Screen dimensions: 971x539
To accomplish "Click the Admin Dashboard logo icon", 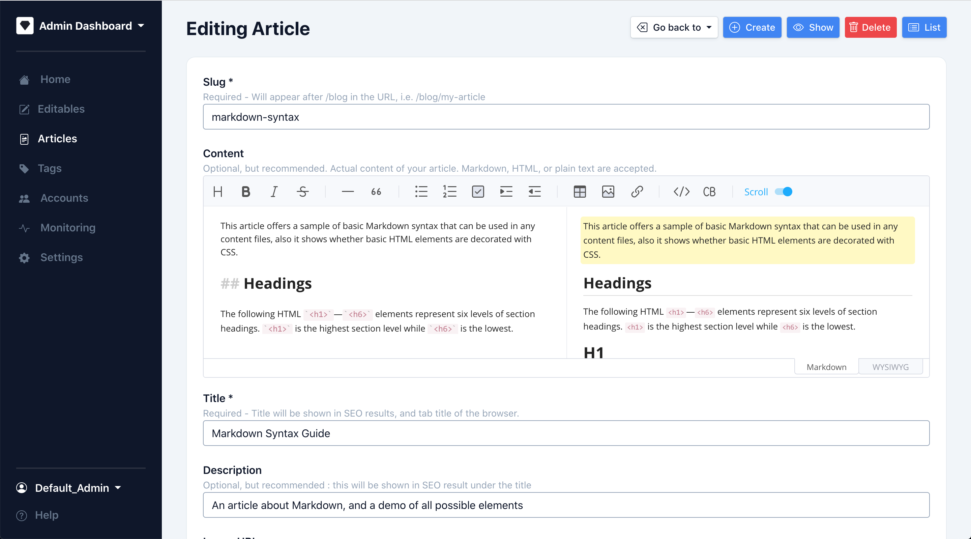I will (25, 26).
